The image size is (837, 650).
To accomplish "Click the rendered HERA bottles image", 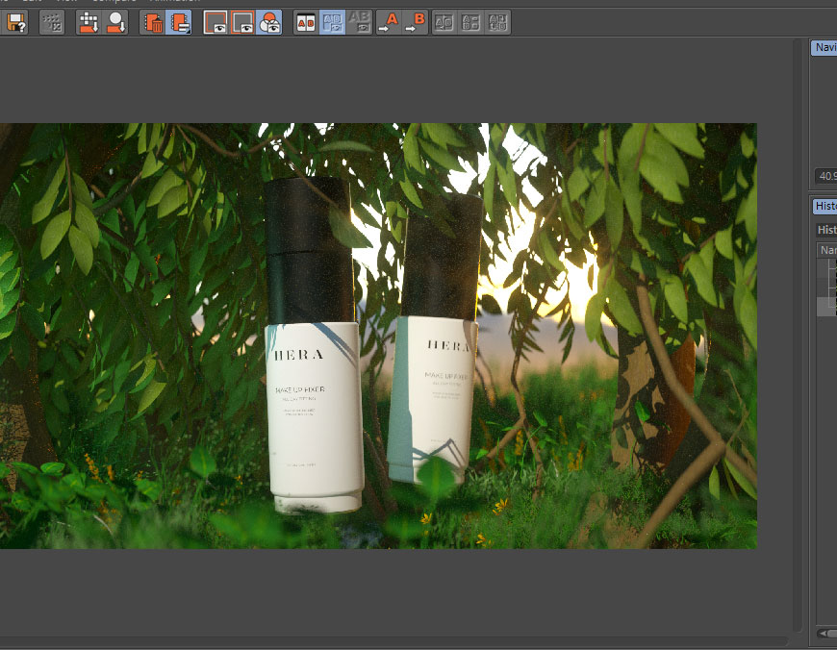I will 378,337.
